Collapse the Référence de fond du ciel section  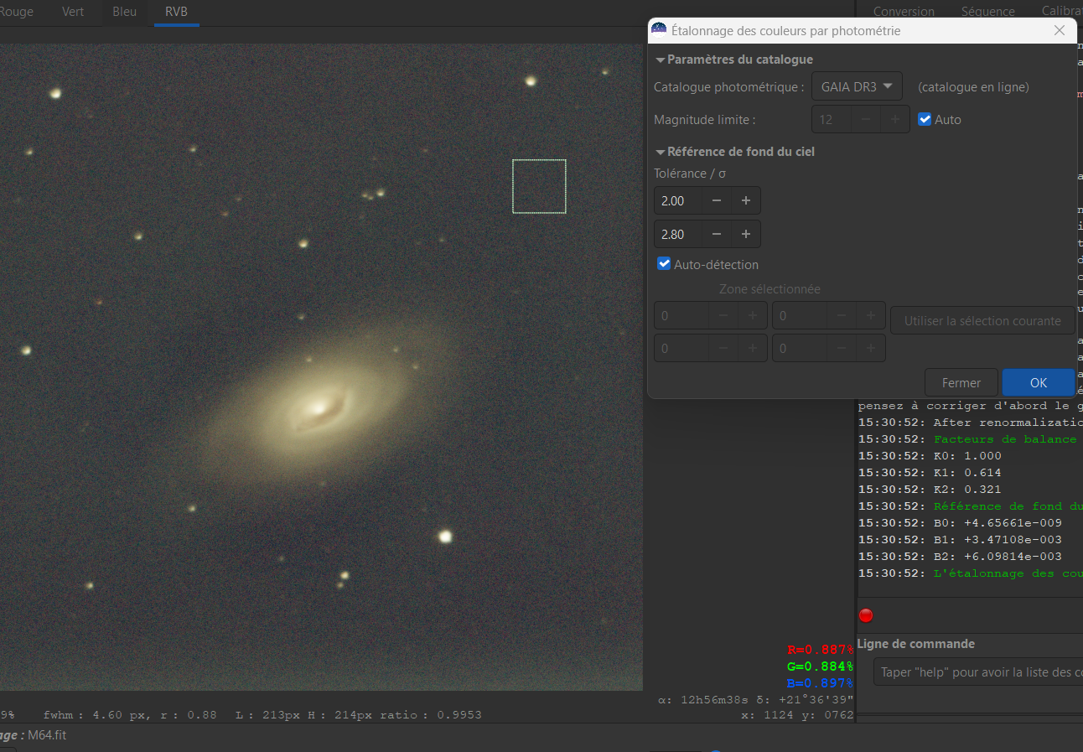661,152
